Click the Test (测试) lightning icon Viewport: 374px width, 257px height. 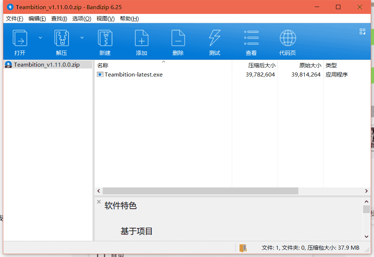[215, 38]
